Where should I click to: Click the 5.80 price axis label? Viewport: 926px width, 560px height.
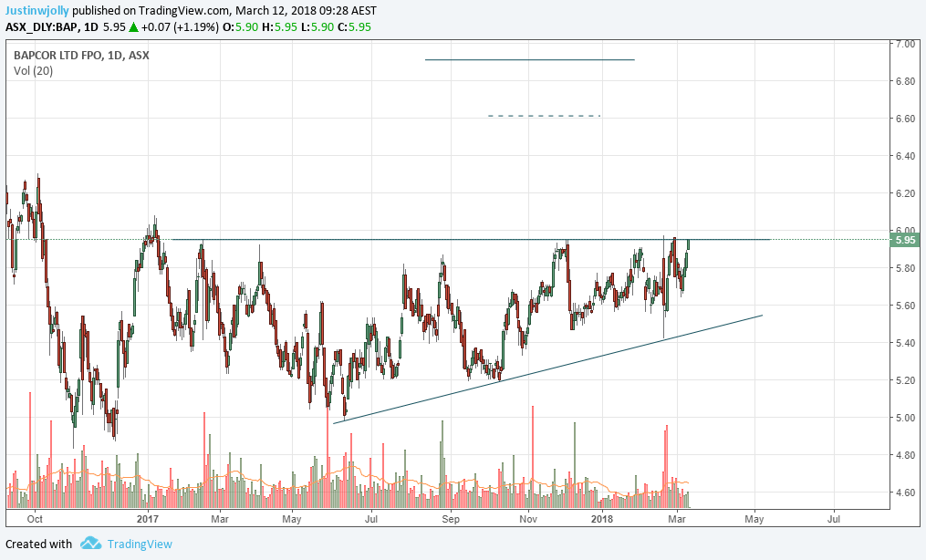click(x=905, y=268)
